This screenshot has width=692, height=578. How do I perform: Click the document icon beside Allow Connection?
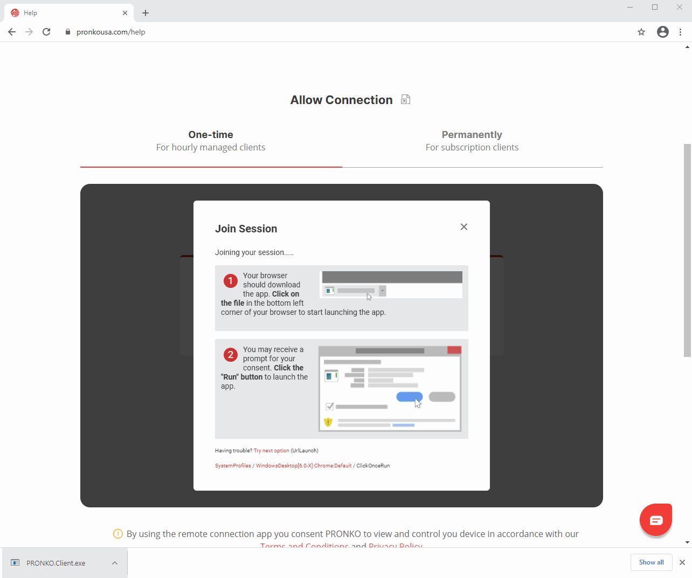[406, 99]
